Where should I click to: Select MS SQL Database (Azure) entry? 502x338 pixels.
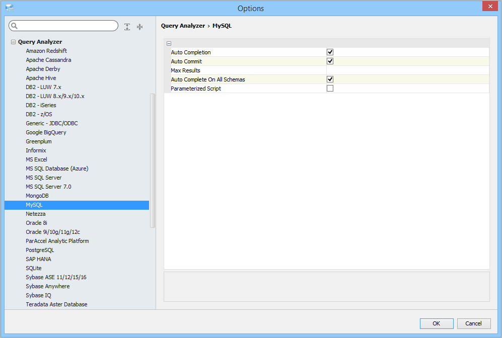(57, 168)
